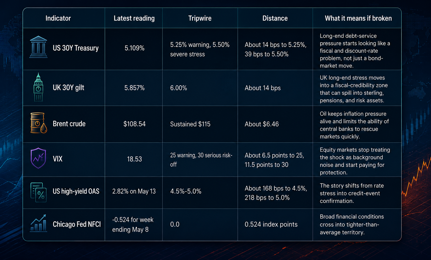Click the Broad financial conditions explanation
This screenshot has height=260, width=431.
pyautogui.click(x=352, y=224)
